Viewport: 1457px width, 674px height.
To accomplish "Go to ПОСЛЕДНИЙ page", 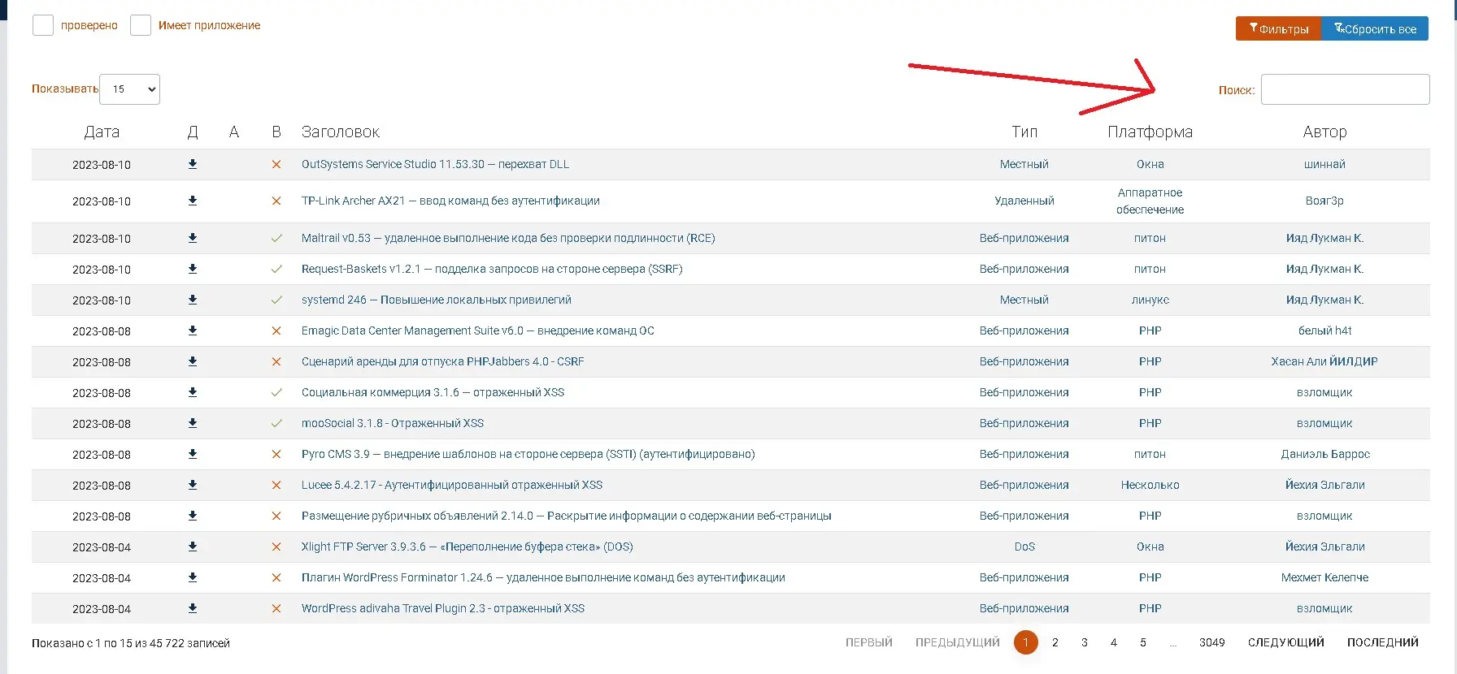I will [1383, 642].
